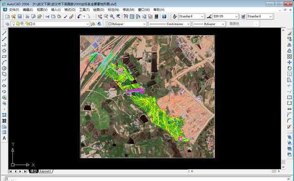The height and width of the screenshot is (181, 294).
Task: Select the Line draw tool
Action: (4, 33)
